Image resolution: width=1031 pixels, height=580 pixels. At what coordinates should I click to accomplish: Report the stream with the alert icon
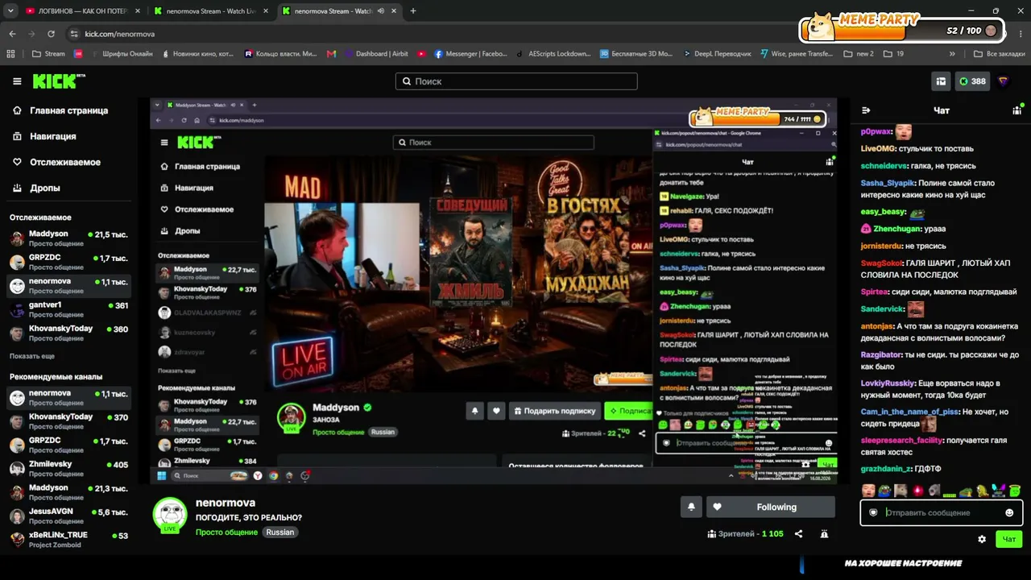[824, 533]
